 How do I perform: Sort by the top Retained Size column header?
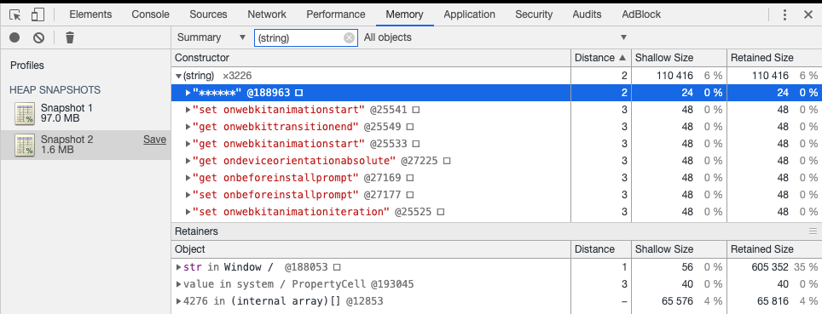773,58
